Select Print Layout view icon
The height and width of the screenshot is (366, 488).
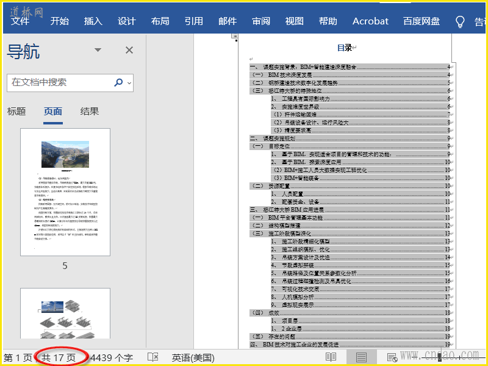(361, 357)
